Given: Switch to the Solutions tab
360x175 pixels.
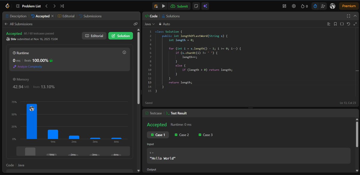Looking at the screenshot, I should pos(171,16).
